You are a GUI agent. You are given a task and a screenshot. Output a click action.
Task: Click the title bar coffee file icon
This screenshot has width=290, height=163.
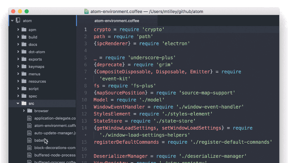(x=86, y=11)
